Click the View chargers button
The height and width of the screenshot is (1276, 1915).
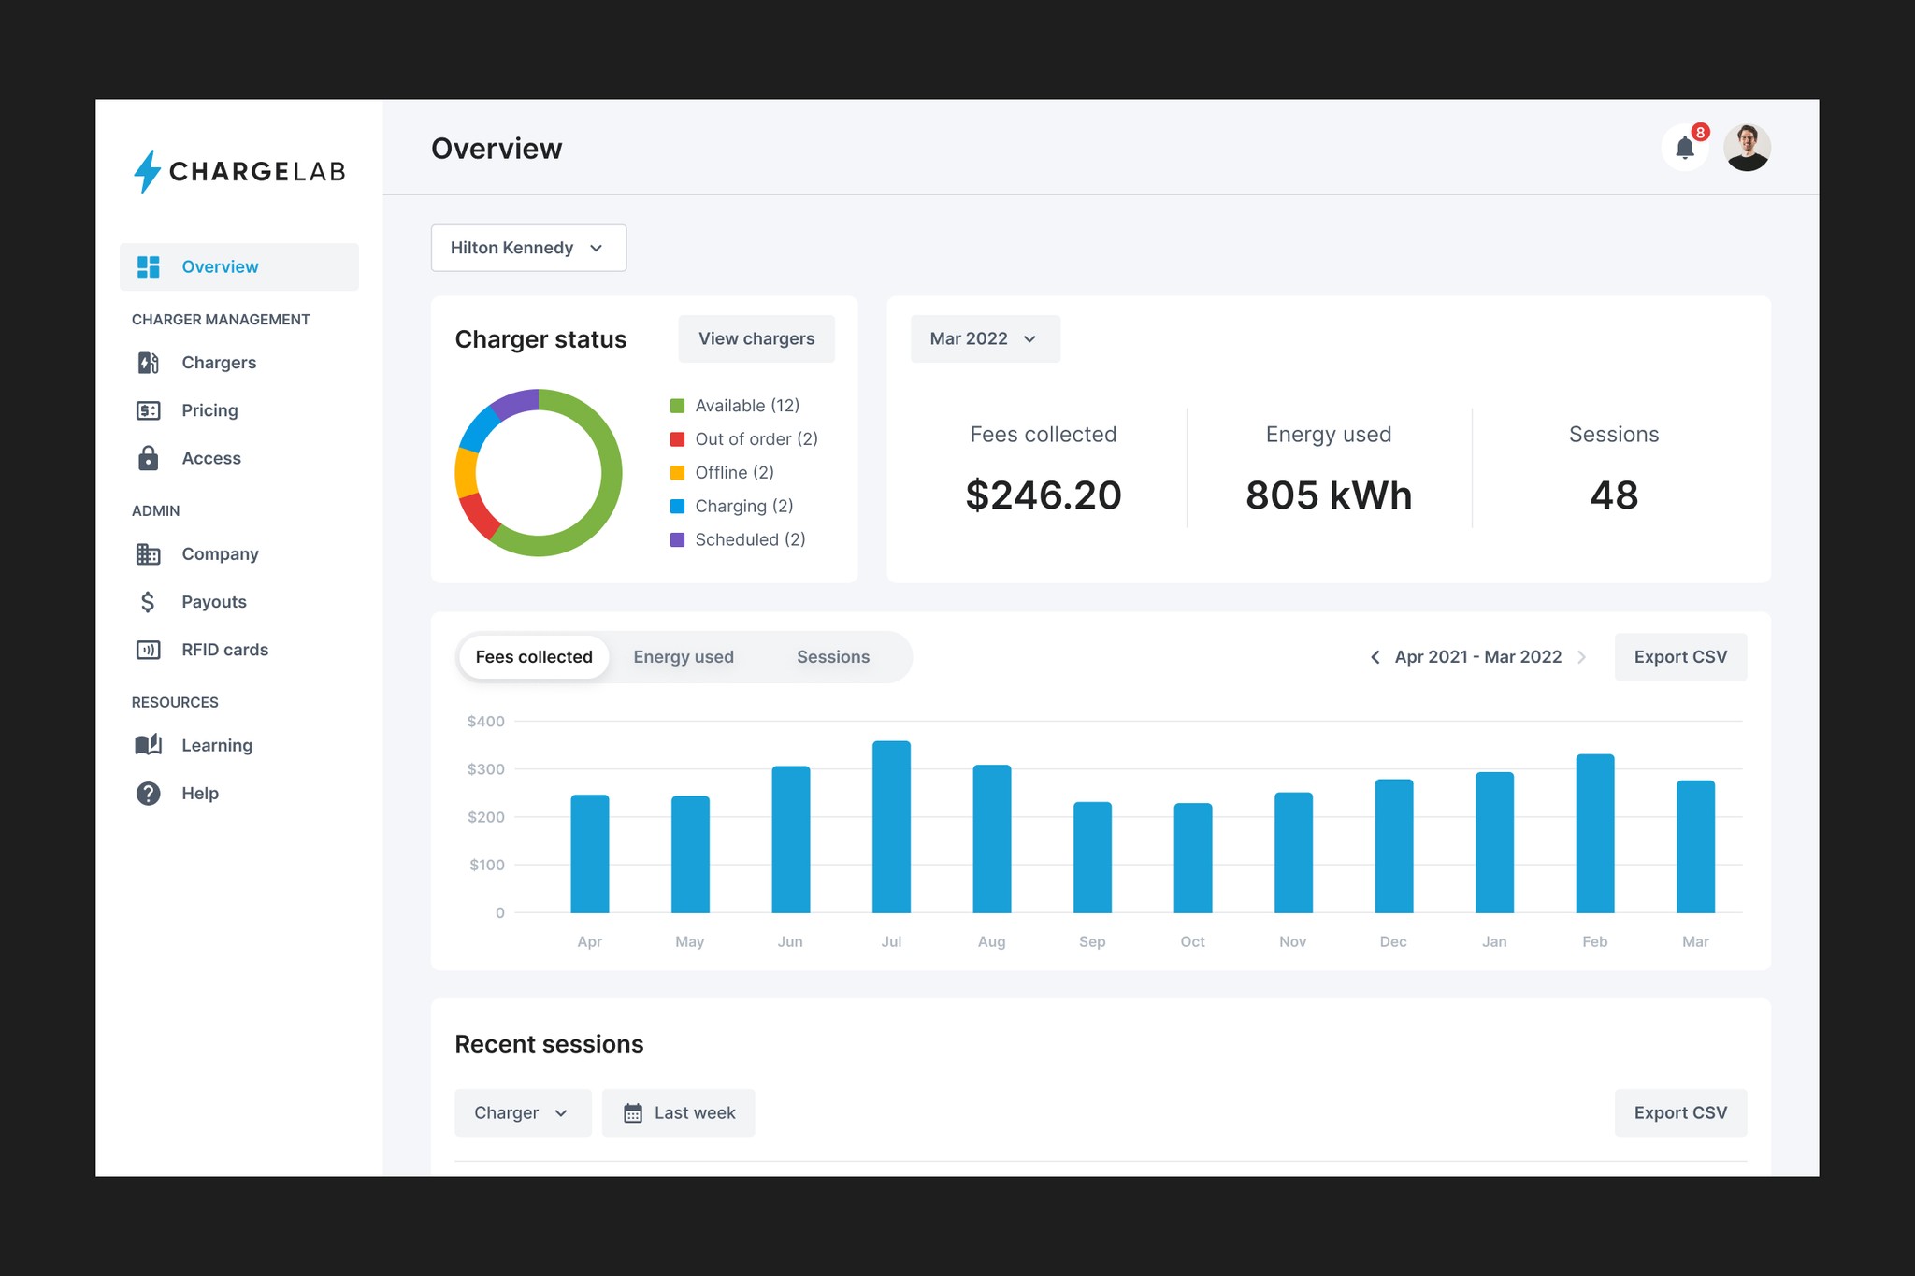756,338
